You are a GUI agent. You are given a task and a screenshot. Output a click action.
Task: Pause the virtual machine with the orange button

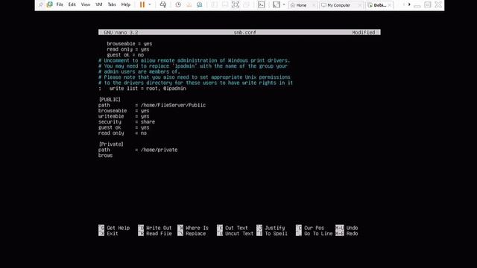[142, 4]
